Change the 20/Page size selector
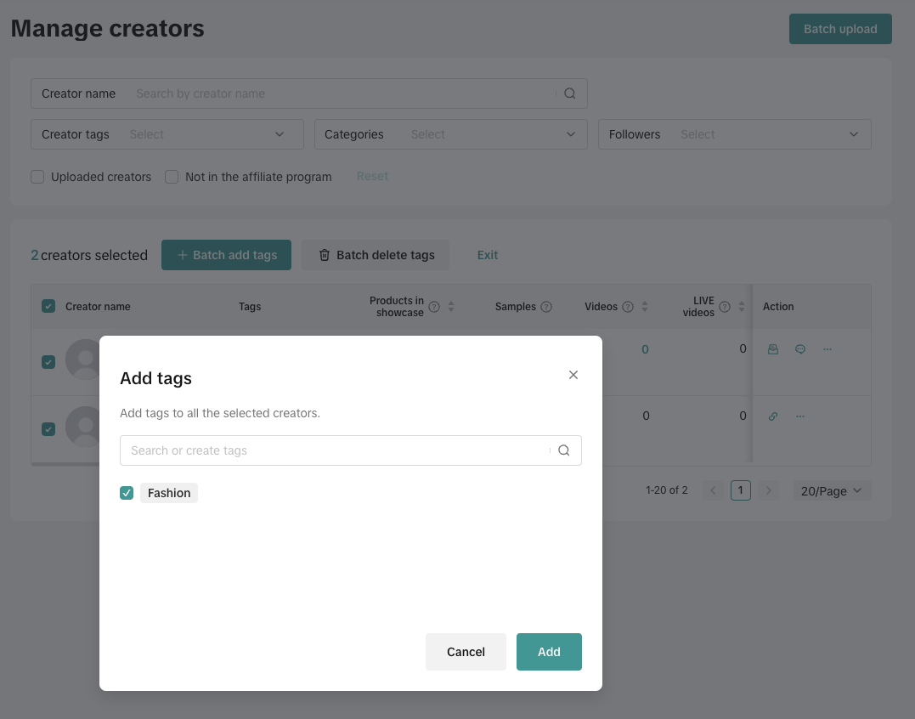 [x=831, y=490]
